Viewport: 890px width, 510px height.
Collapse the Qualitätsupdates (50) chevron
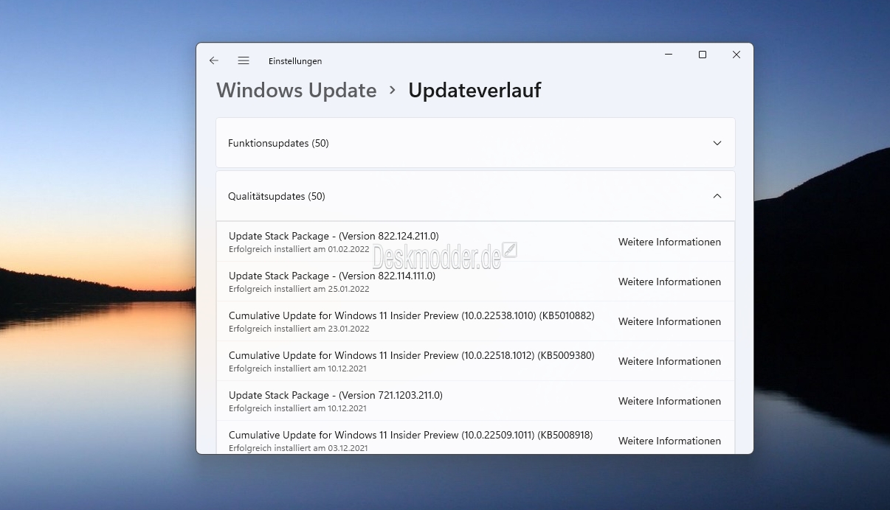click(717, 196)
